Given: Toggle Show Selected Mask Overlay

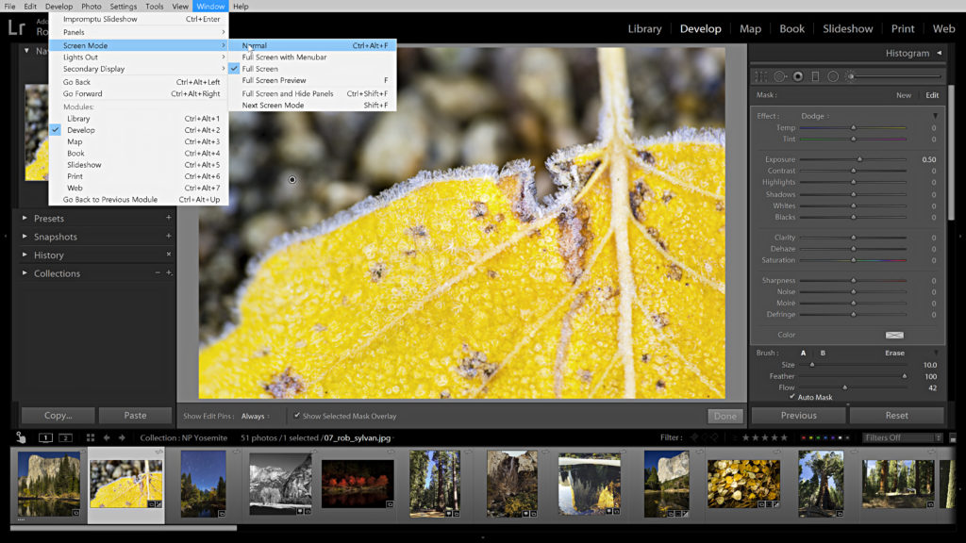Looking at the screenshot, I should point(295,415).
